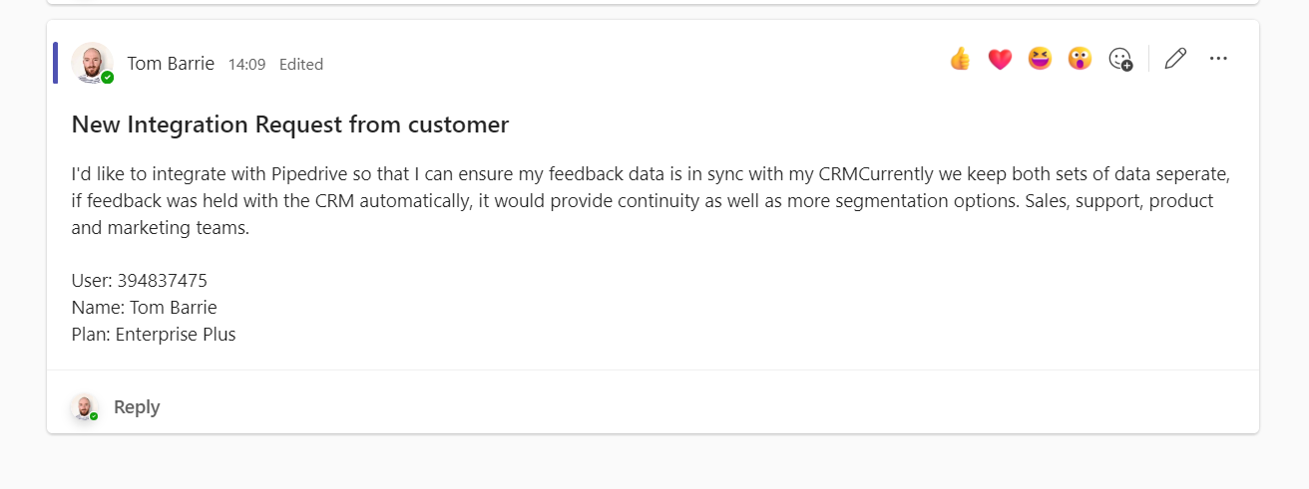This screenshot has height=489, width=1309.
Task: Click the small avatar beside Reply
Action: point(85,406)
